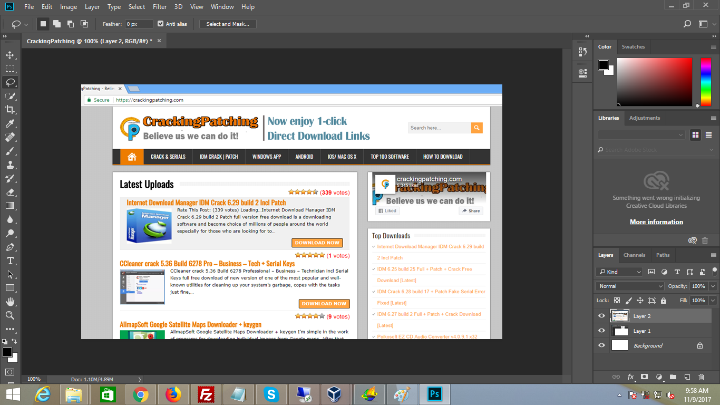This screenshot has width=720, height=405.
Task: Select the Move tool
Action: (9, 55)
